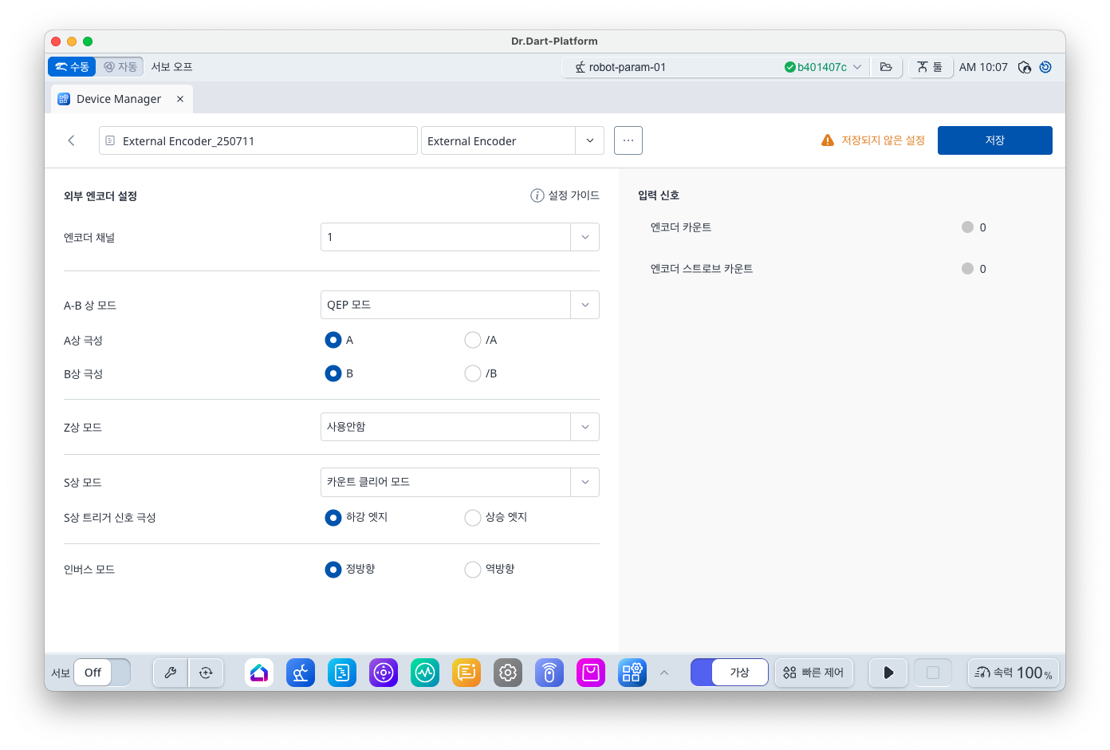
Task: Open the home module icon in dock
Action: point(259,673)
